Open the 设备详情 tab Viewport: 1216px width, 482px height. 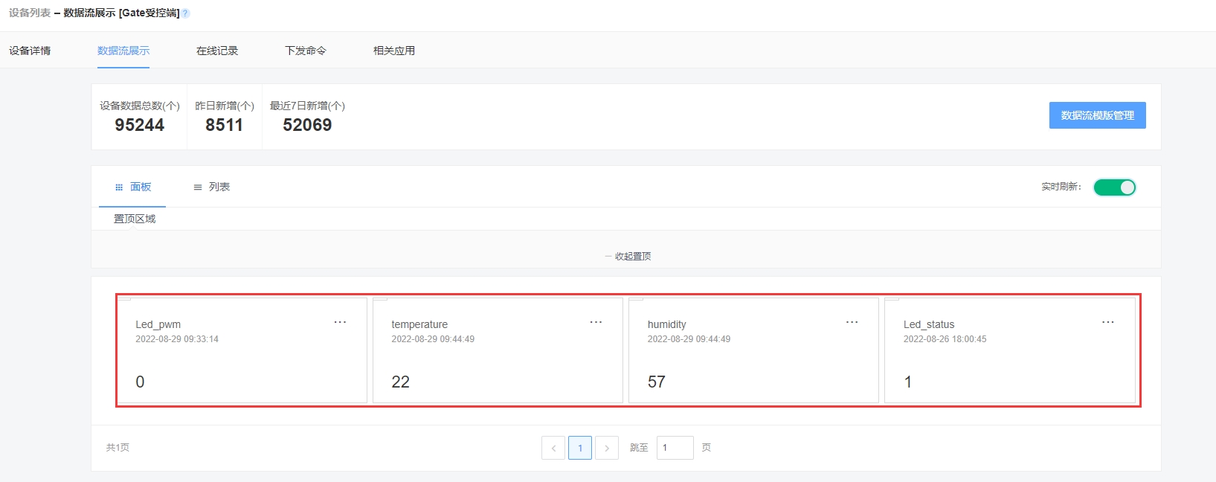pyautogui.click(x=30, y=51)
